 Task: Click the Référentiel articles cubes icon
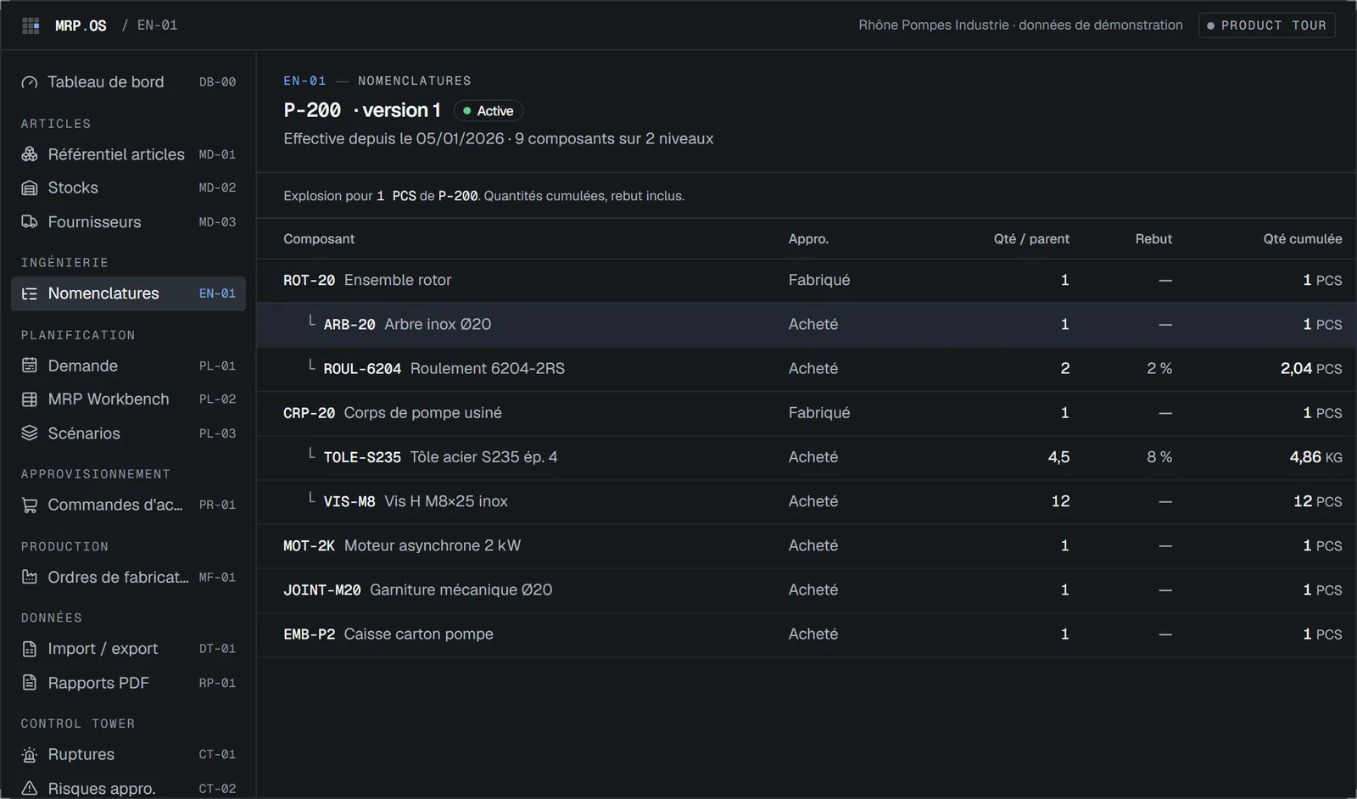pos(30,154)
